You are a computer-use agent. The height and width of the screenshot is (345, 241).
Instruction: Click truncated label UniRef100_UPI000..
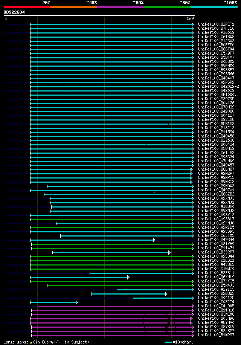(x=218, y=95)
